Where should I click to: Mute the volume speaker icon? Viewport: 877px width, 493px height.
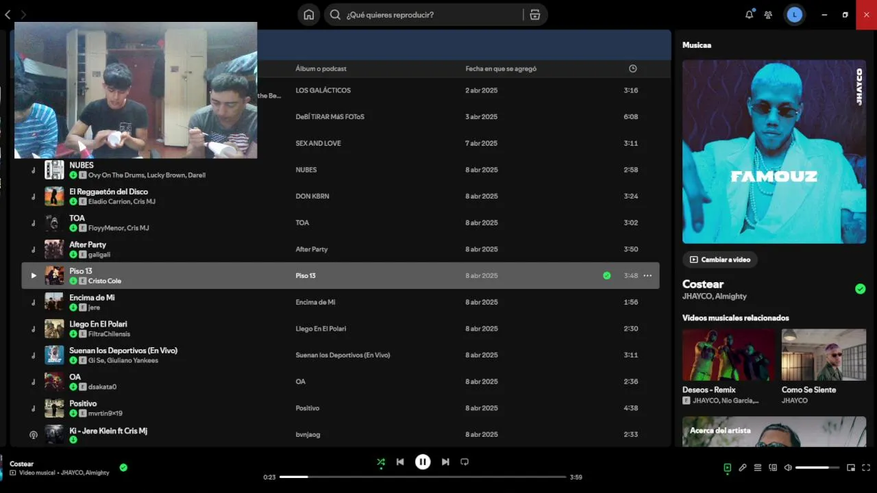[x=788, y=468]
